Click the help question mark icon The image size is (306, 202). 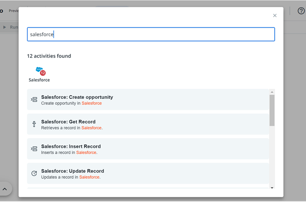click(301, 11)
